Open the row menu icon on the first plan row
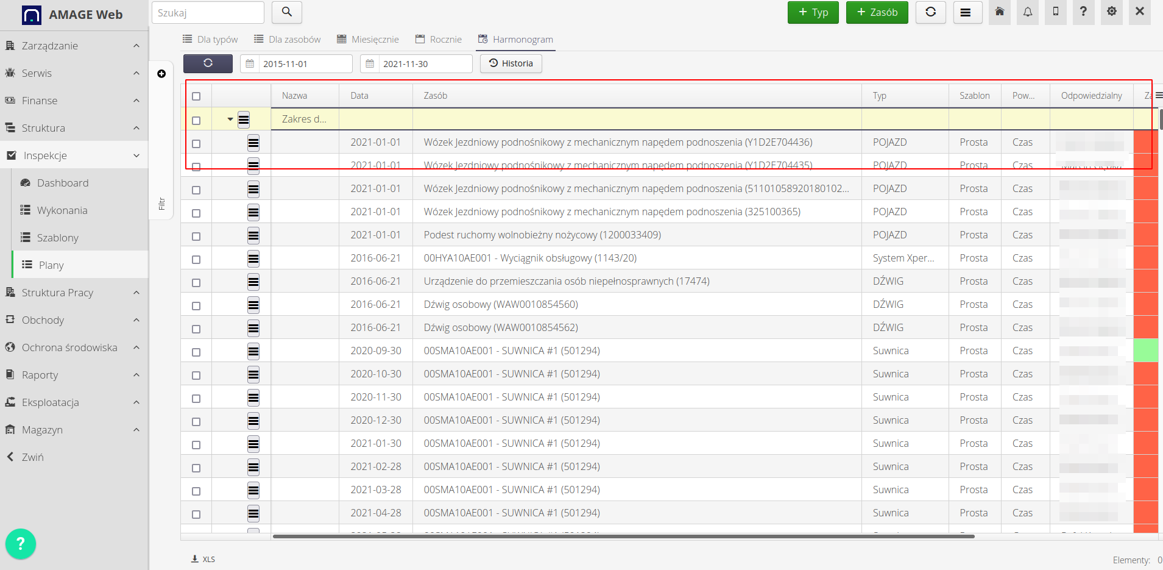Viewport: 1163px width, 570px height. tap(253, 142)
